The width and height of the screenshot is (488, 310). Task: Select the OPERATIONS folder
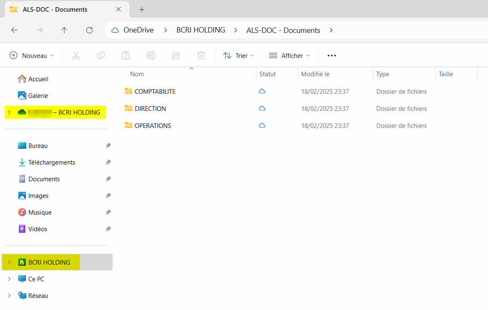tap(153, 125)
